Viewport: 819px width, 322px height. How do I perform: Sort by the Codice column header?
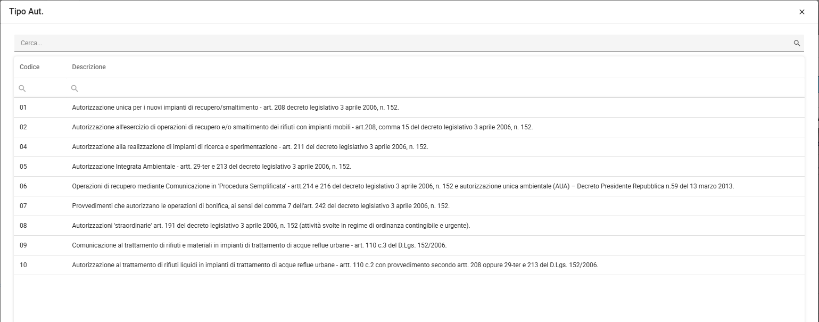point(30,67)
